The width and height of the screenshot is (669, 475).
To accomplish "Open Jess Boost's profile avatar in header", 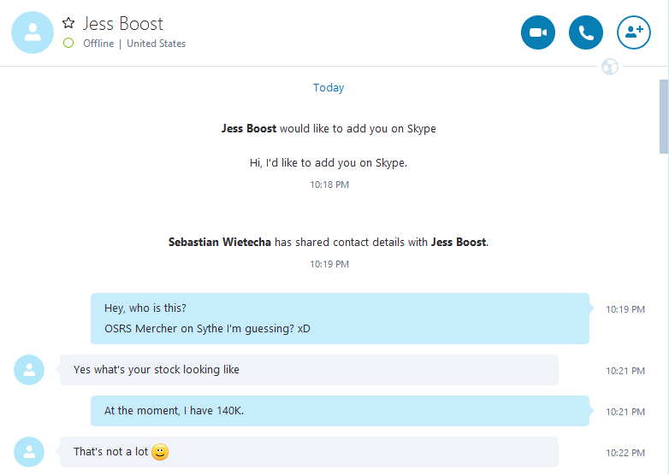I will pyautogui.click(x=33, y=32).
